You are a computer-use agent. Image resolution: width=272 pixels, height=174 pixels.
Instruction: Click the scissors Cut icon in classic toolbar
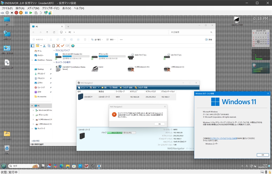(44, 46)
